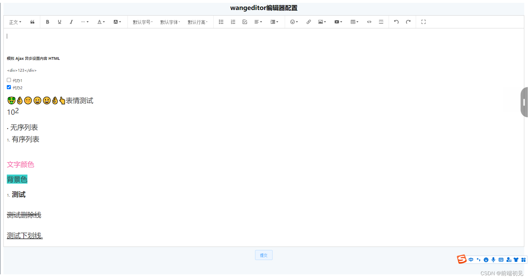Insert a divider line

click(381, 22)
